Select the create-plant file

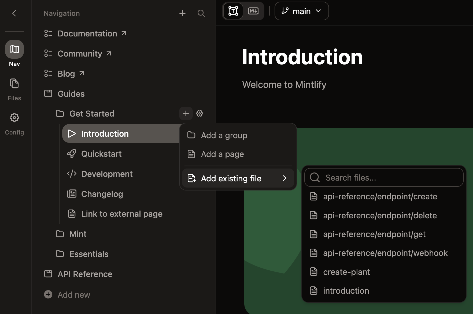click(x=346, y=272)
